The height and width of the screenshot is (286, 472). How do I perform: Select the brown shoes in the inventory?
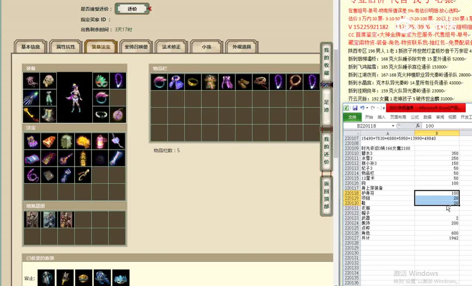tap(244, 82)
